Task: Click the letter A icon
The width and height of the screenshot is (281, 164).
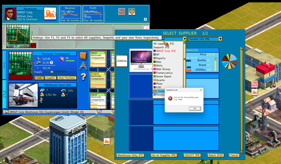Action: [x=83, y=66]
